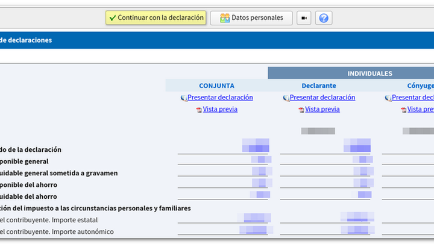Image resolution: width=434 pixels, height=244 pixels.
Task: Click CONJUNTA value in 'ponible del ahorro' row
Action: pyautogui.click(x=262, y=183)
